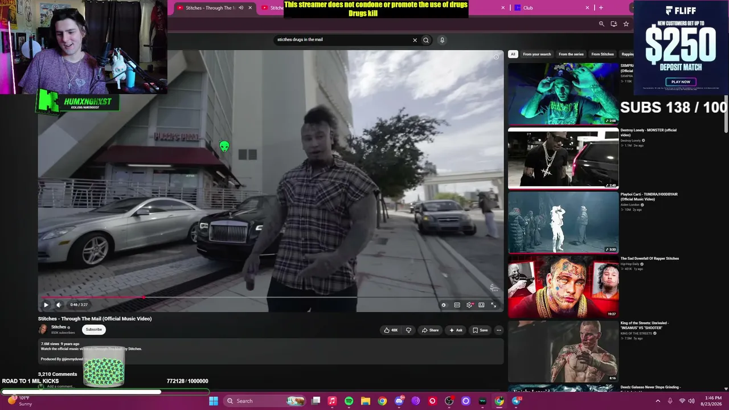Open taskbar microphone indicator

tap(670, 401)
